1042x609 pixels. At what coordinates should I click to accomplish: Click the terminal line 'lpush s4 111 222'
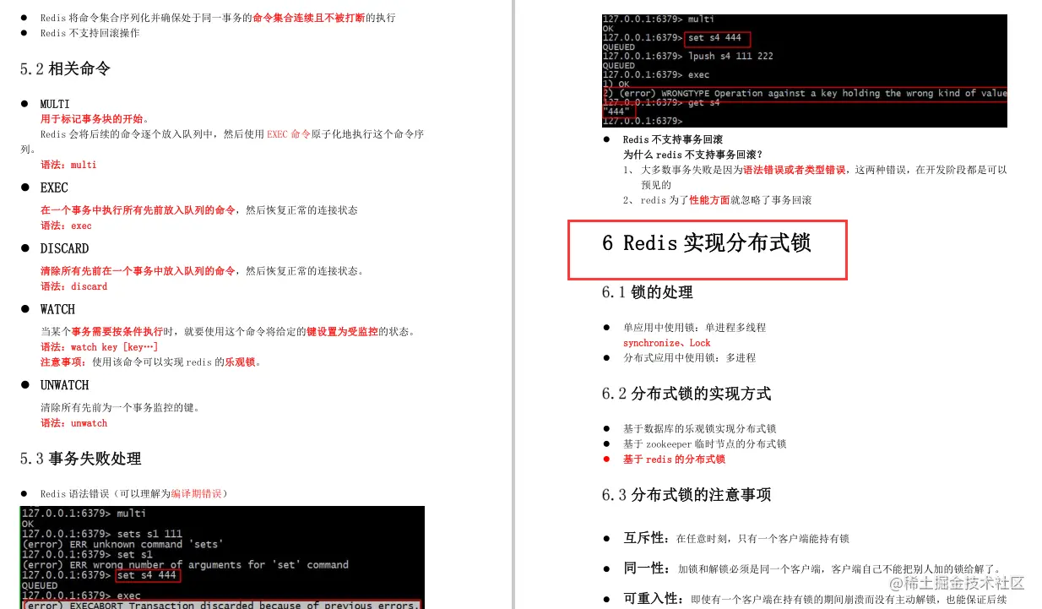(x=730, y=56)
